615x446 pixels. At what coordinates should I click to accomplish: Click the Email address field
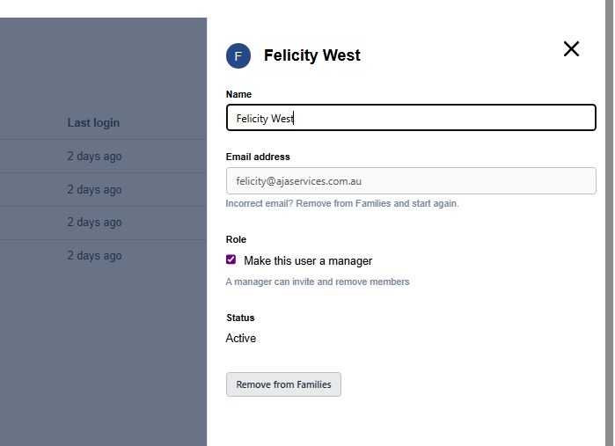tap(411, 181)
